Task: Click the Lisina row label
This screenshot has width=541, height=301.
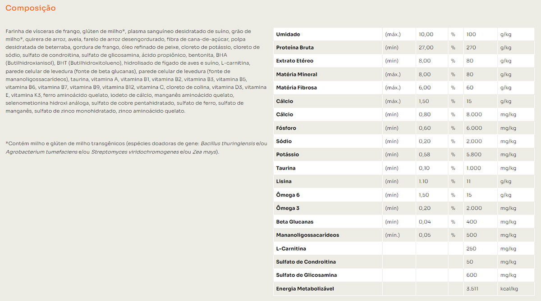Action: 284,181
